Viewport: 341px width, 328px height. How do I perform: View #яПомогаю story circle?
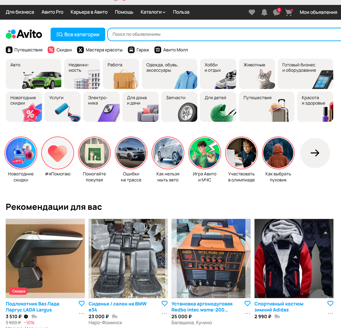pos(58,153)
